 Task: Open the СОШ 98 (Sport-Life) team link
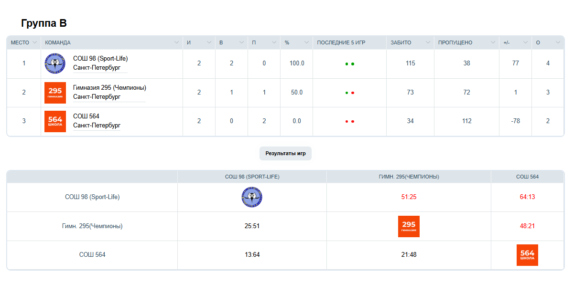(x=100, y=59)
